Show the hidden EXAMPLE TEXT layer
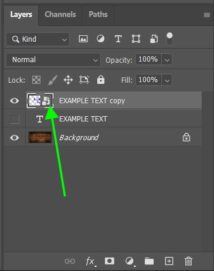The height and width of the screenshot is (271, 214). pyautogui.click(x=15, y=119)
